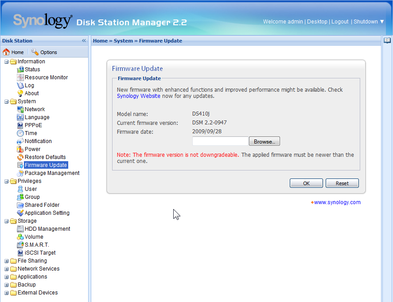Click the Home toolbar label
The width and height of the screenshot is (393, 302).
(18, 52)
